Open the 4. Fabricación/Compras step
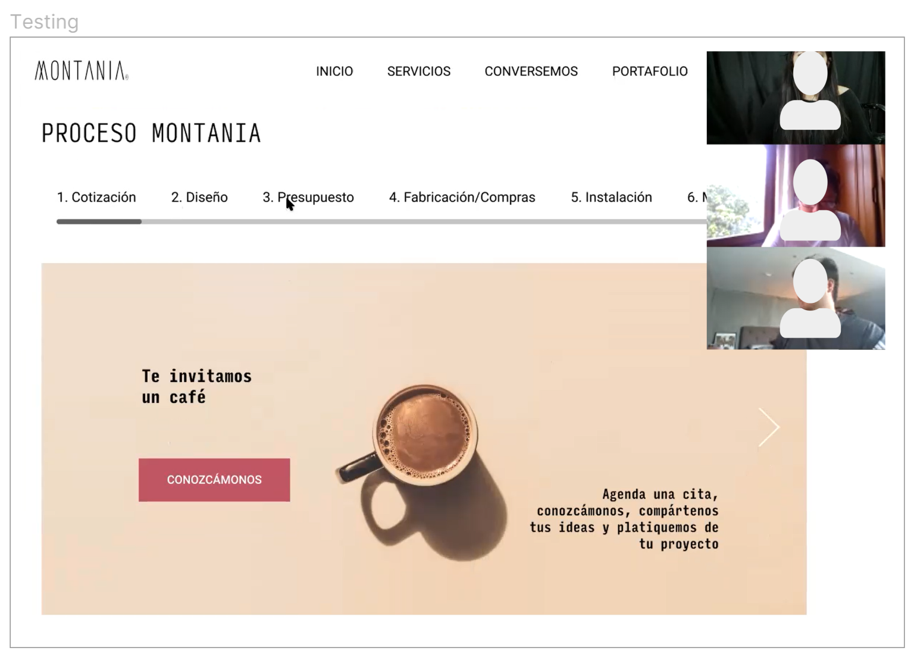 click(x=462, y=198)
